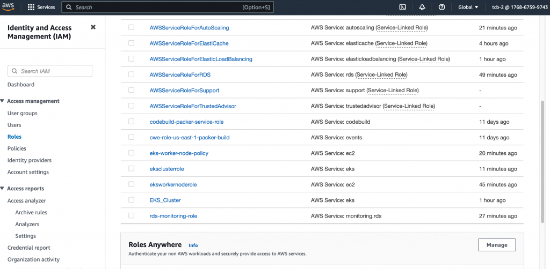Open the help question mark icon
The height and width of the screenshot is (269, 550).
click(x=442, y=8)
